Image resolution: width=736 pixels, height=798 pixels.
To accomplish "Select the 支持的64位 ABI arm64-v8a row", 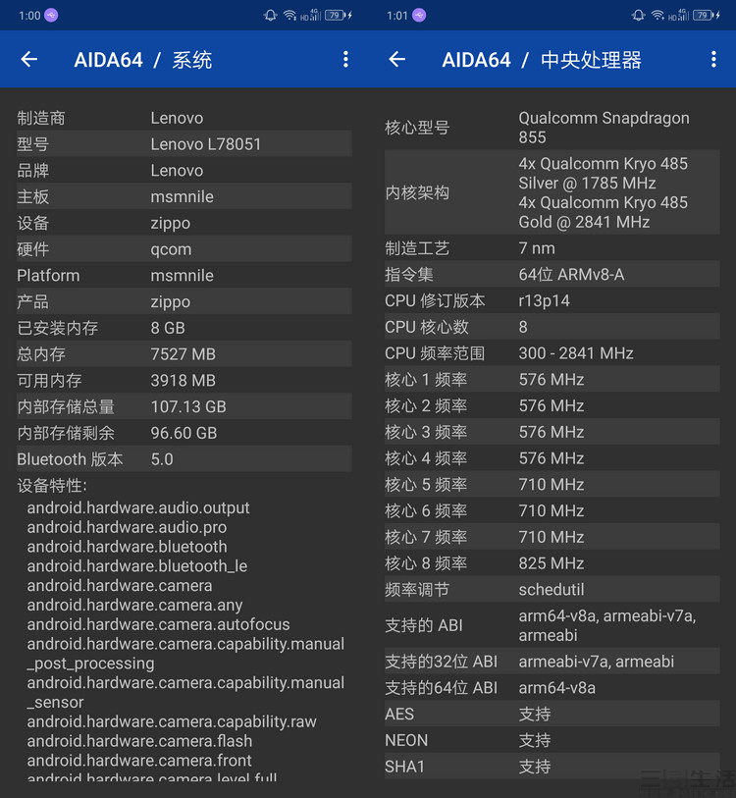I will [552, 688].
